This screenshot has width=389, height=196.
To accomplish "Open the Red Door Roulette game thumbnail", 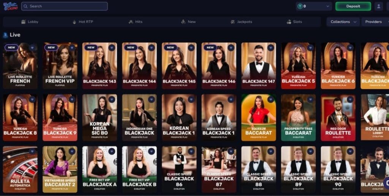I will pos(338,118).
